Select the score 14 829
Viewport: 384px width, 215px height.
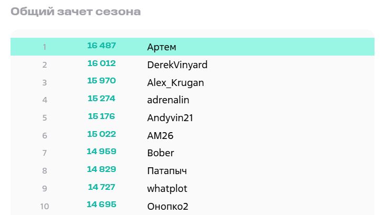click(102, 169)
